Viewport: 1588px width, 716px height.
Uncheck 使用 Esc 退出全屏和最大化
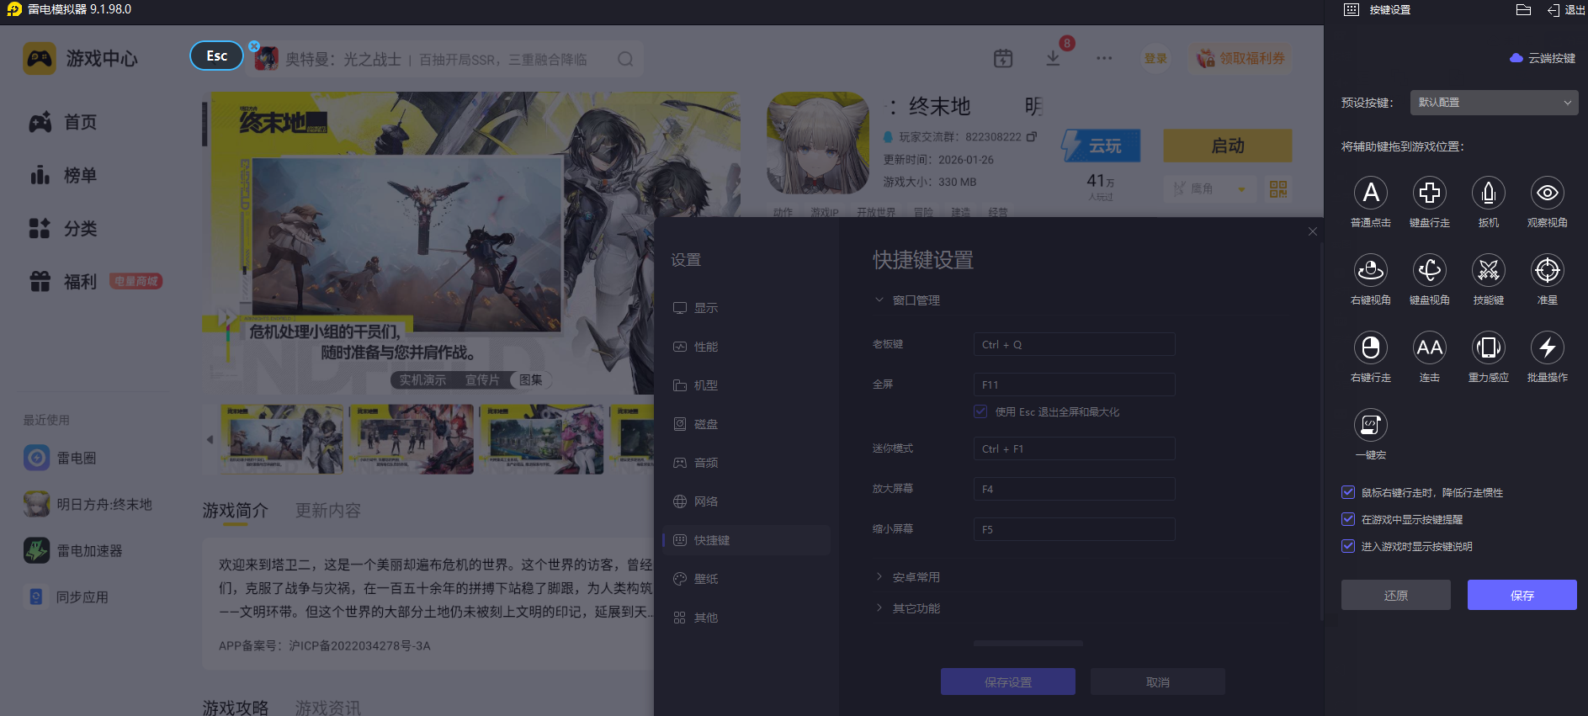[980, 411]
